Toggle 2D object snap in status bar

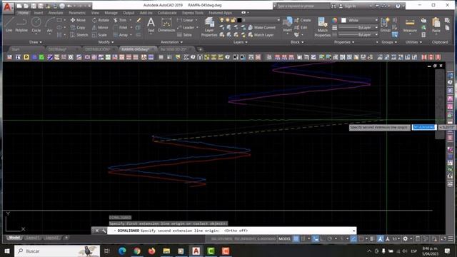click(x=361, y=238)
